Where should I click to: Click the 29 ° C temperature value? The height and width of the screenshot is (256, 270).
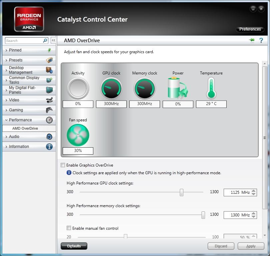pos(211,104)
